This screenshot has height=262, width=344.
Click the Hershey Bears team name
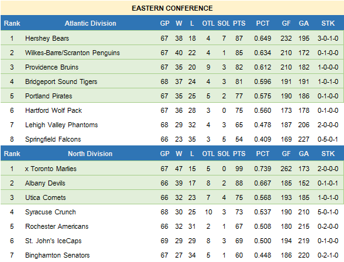tap(47, 38)
